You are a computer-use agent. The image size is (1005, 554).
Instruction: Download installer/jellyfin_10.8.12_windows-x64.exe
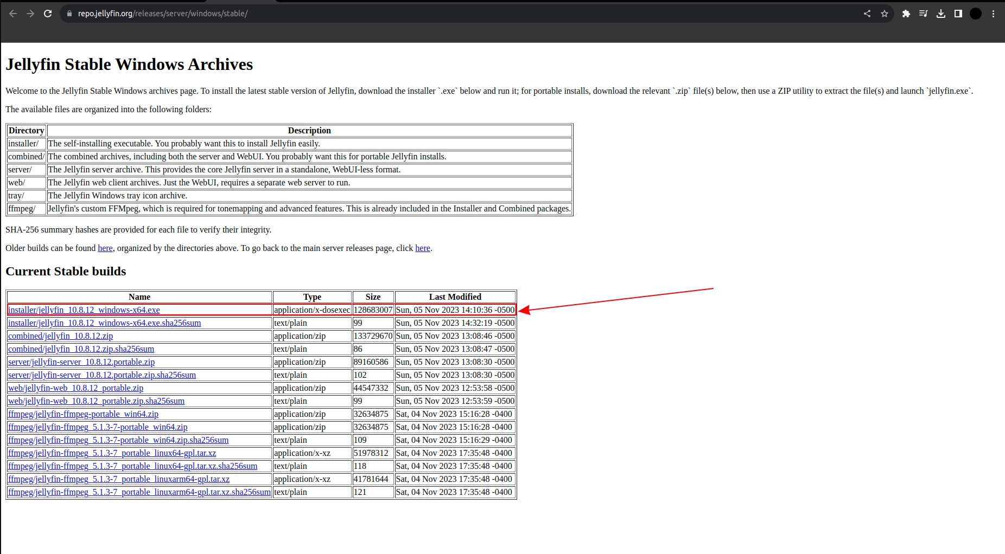pos(84,310)
